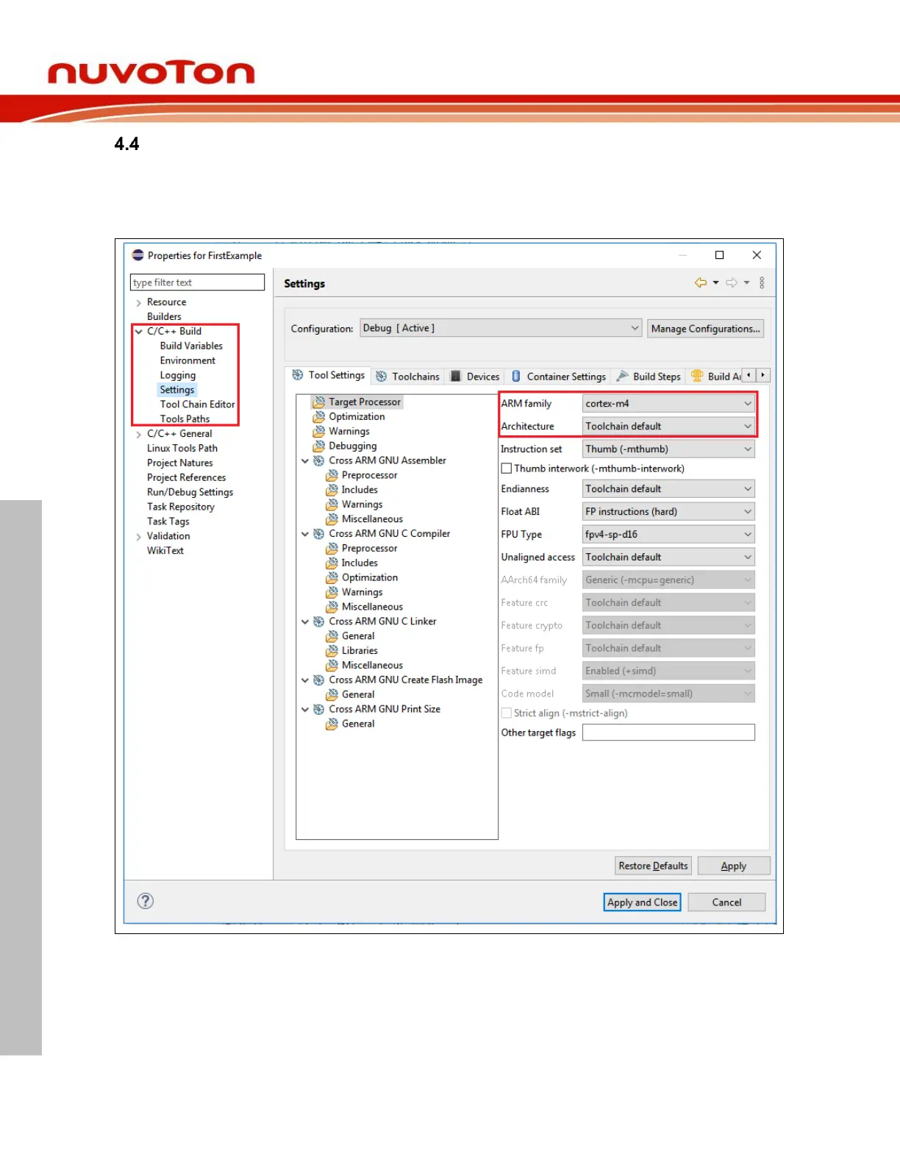
Task: Click the Apply button
Action: 733,866
